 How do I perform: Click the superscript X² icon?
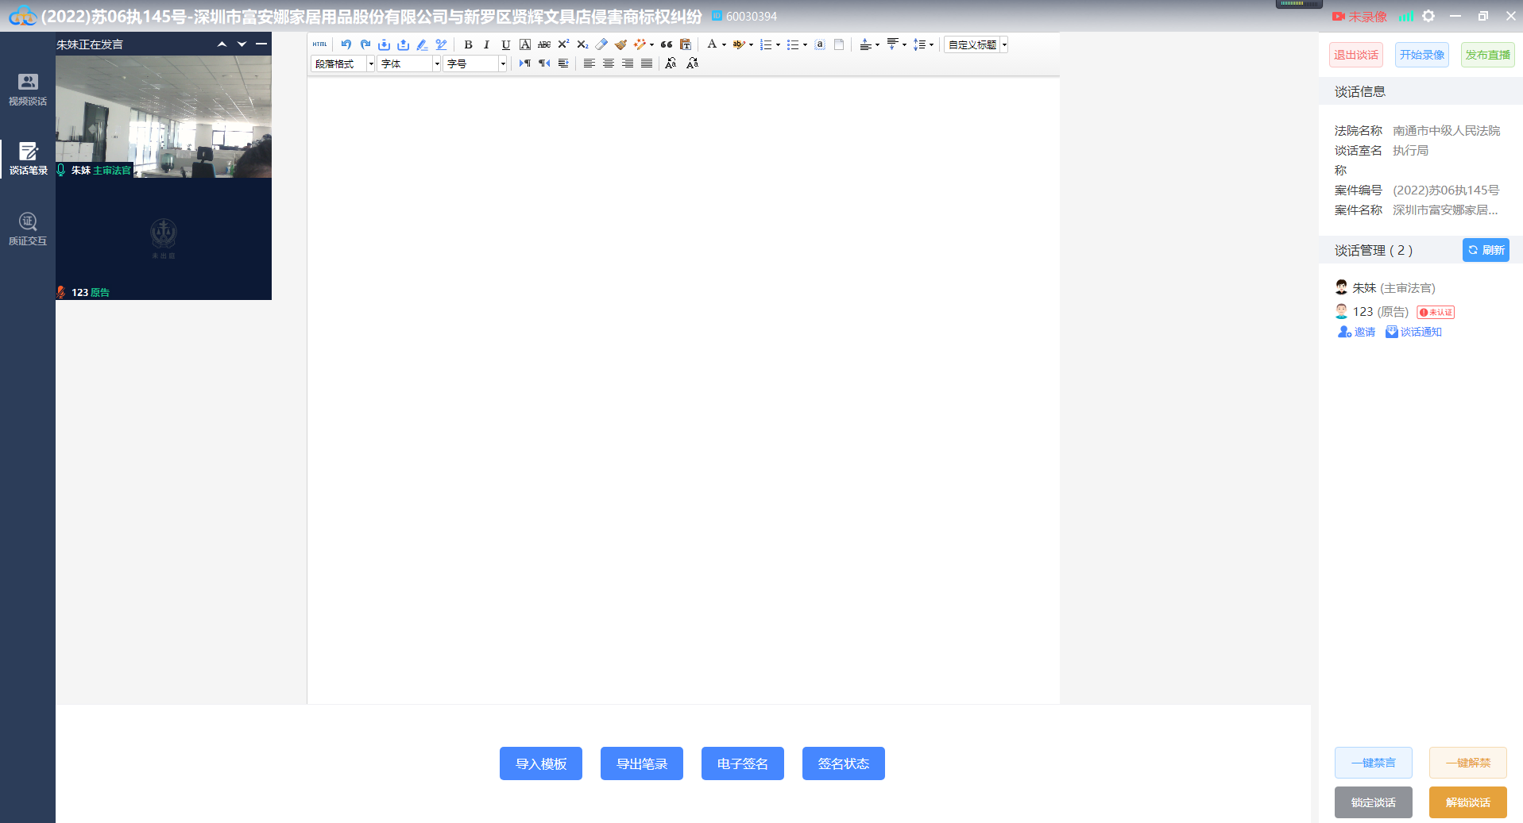[563, 44]
